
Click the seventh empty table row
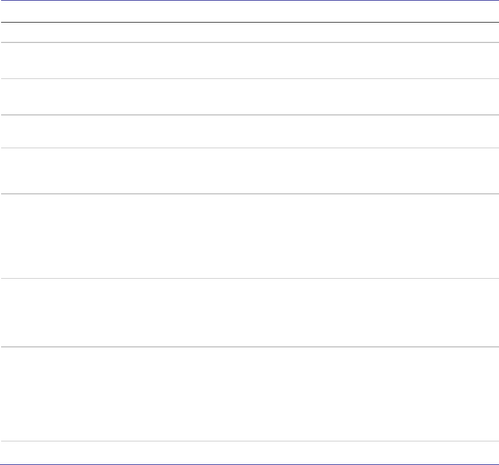(249, 313)
